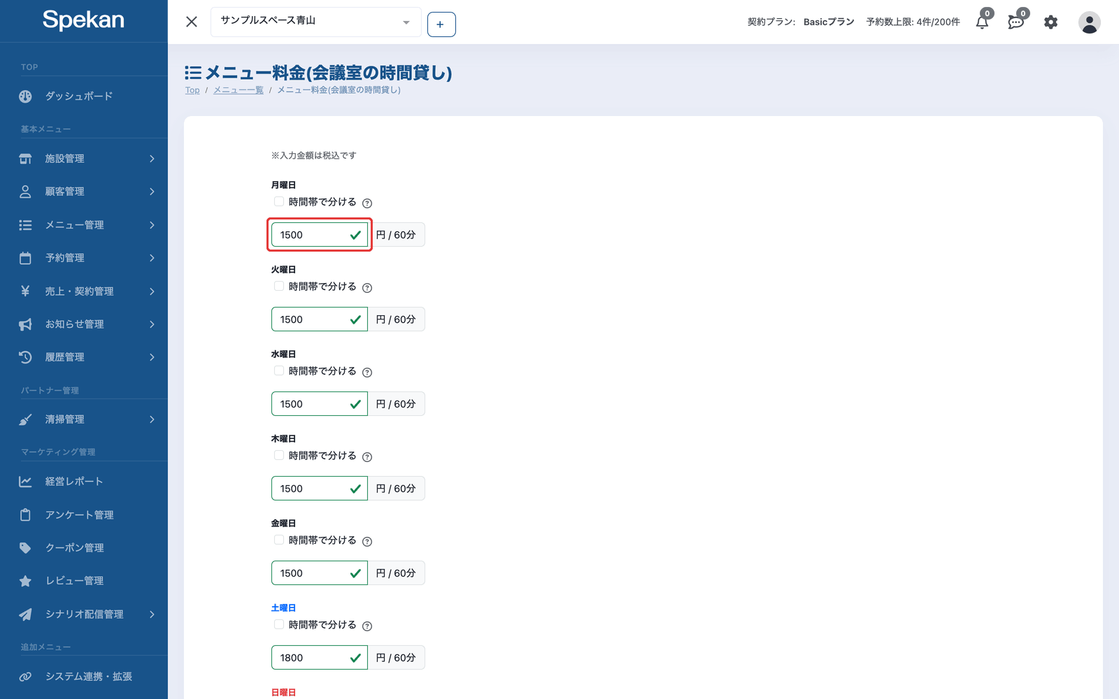Image resolution: width=1119 pixels, height=699 pixels.
Task: Expand the 売上・契約管理 menu chevron
Action: [152, 291]
